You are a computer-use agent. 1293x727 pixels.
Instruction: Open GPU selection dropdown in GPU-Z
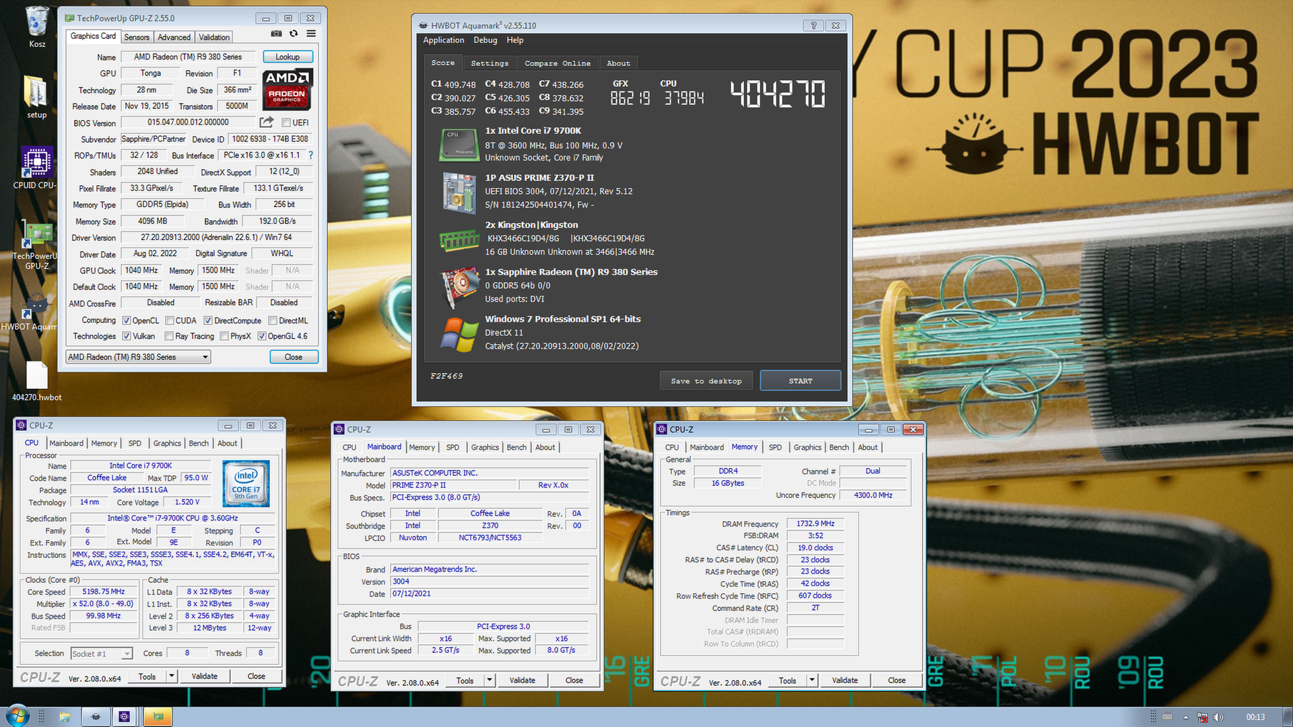point(139,357)
